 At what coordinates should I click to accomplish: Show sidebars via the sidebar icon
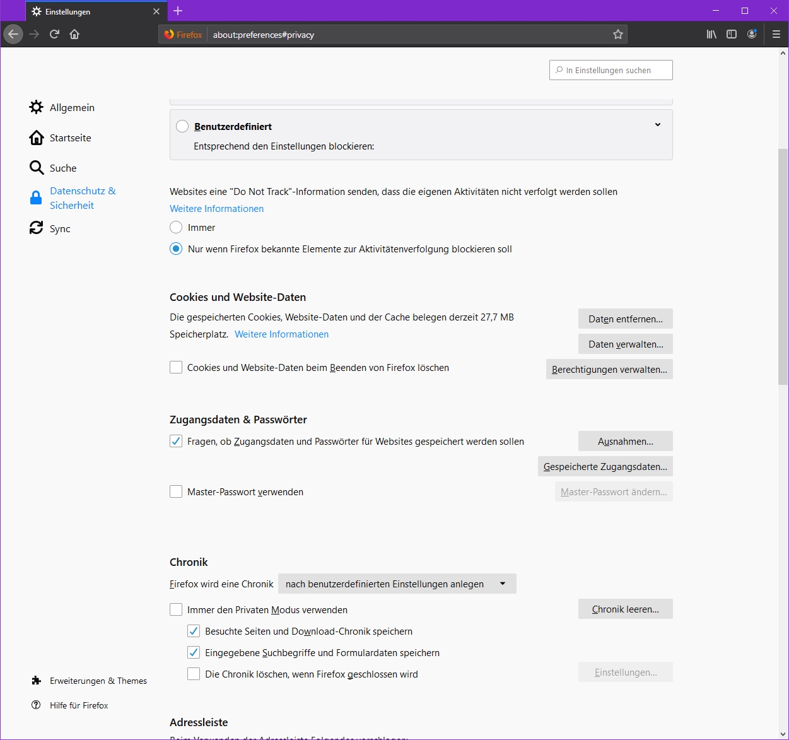[732, 34]
